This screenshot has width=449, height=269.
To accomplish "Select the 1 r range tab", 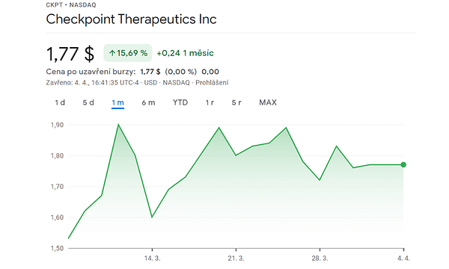I will 210,102.
